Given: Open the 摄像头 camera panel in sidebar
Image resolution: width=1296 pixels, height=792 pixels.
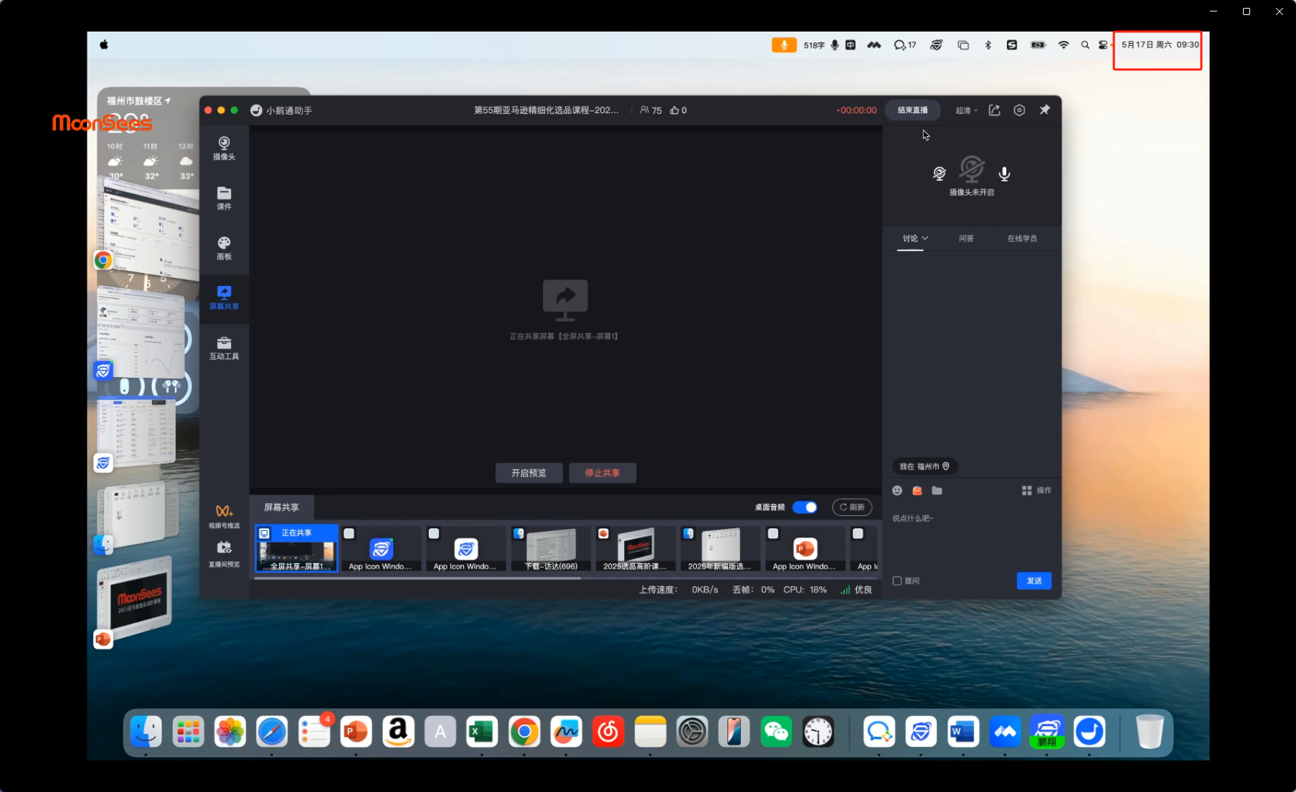Looking at the screenshot, I should pyautogui.click(x=224, y=148).
